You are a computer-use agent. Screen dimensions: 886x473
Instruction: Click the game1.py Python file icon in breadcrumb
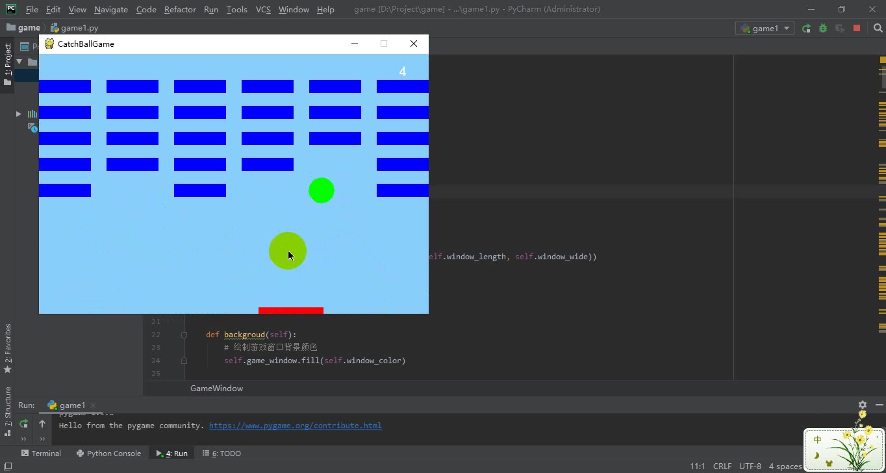click(55, 28)
